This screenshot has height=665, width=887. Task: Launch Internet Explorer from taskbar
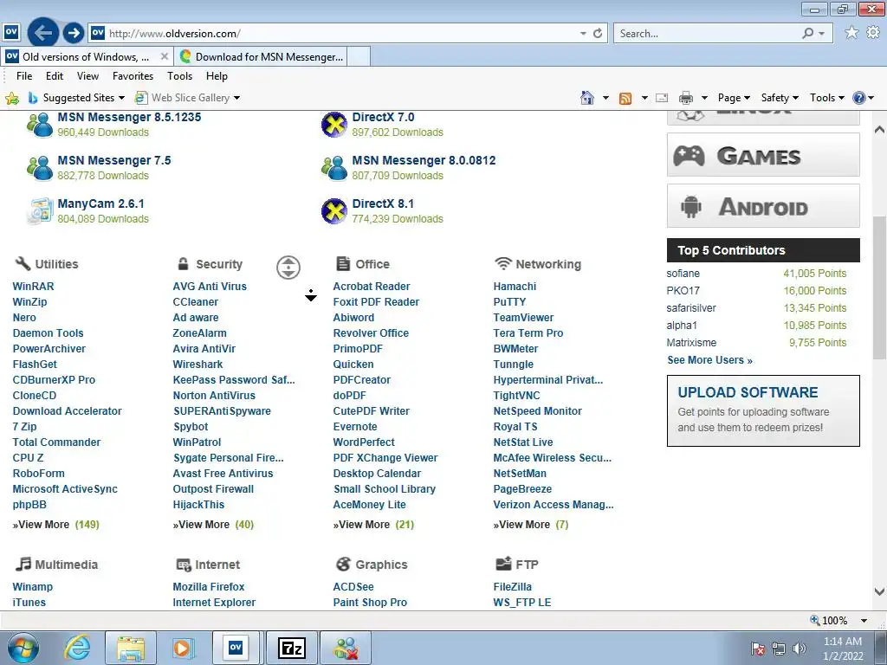(77, 648)
